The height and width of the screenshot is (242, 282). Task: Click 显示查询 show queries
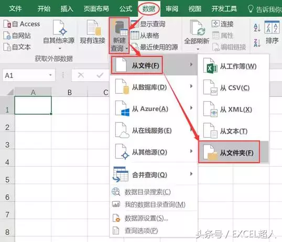click(148, 24)
